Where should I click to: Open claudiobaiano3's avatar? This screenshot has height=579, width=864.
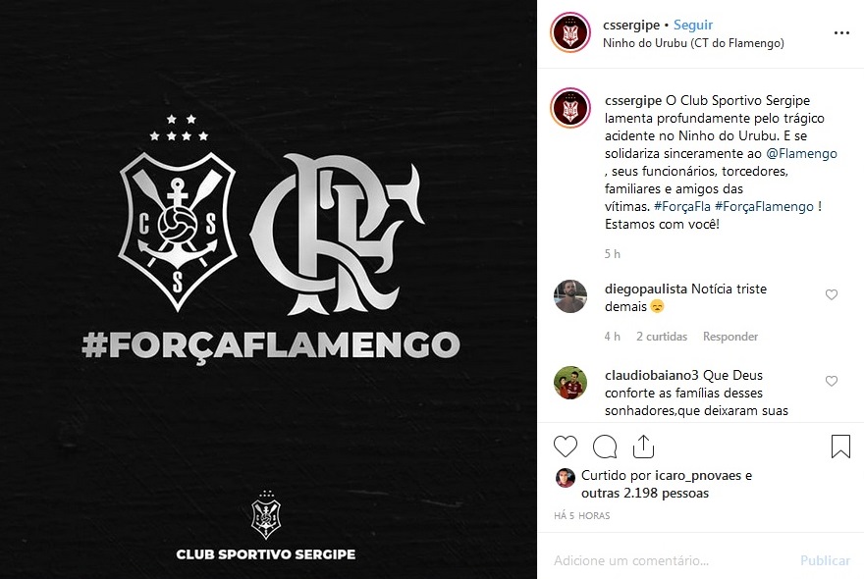[x=570, y=383]
